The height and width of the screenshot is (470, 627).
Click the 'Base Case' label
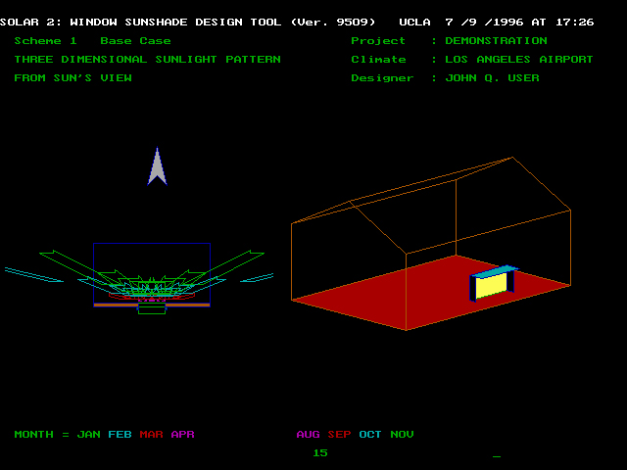[135, 41]
